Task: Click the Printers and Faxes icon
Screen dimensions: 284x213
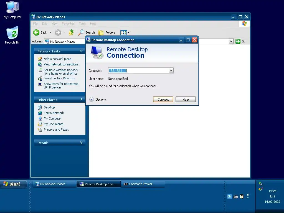Action: point(40,130)
